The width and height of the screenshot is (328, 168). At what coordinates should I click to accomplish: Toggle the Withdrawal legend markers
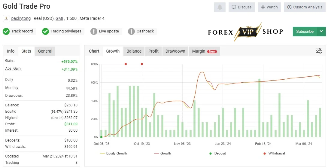(274, 153)
